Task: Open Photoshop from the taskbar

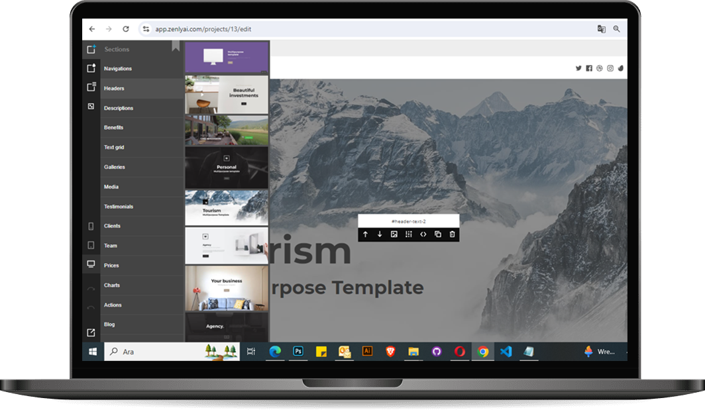Action: point(298,352)
